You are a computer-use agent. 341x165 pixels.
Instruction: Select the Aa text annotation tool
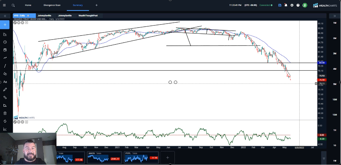coord(5,82)
